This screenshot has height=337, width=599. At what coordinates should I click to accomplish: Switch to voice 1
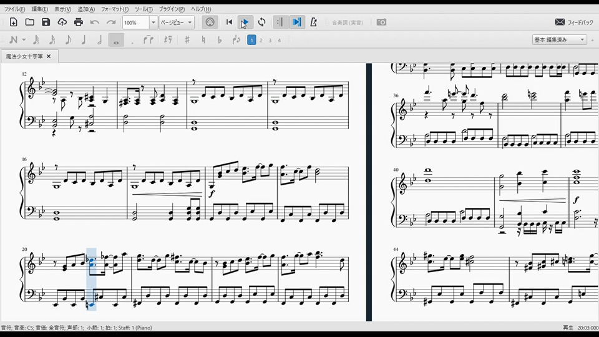pos(251,40)
